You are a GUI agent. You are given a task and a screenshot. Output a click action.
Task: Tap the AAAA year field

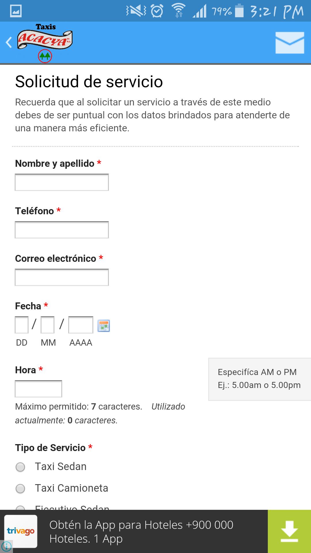pos(81,325)
